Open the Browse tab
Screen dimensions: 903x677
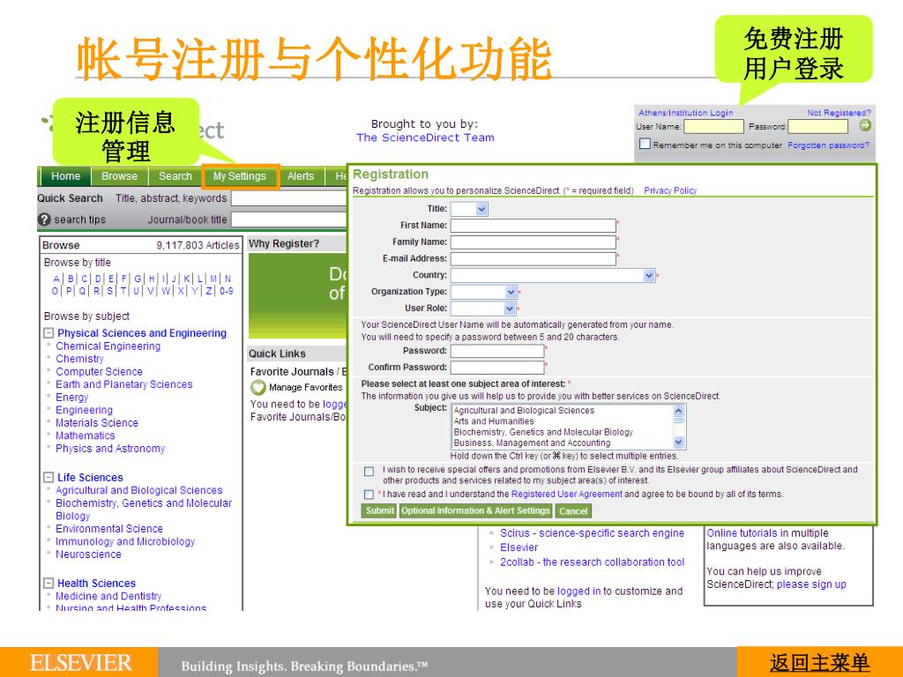[x=119, y=176]
